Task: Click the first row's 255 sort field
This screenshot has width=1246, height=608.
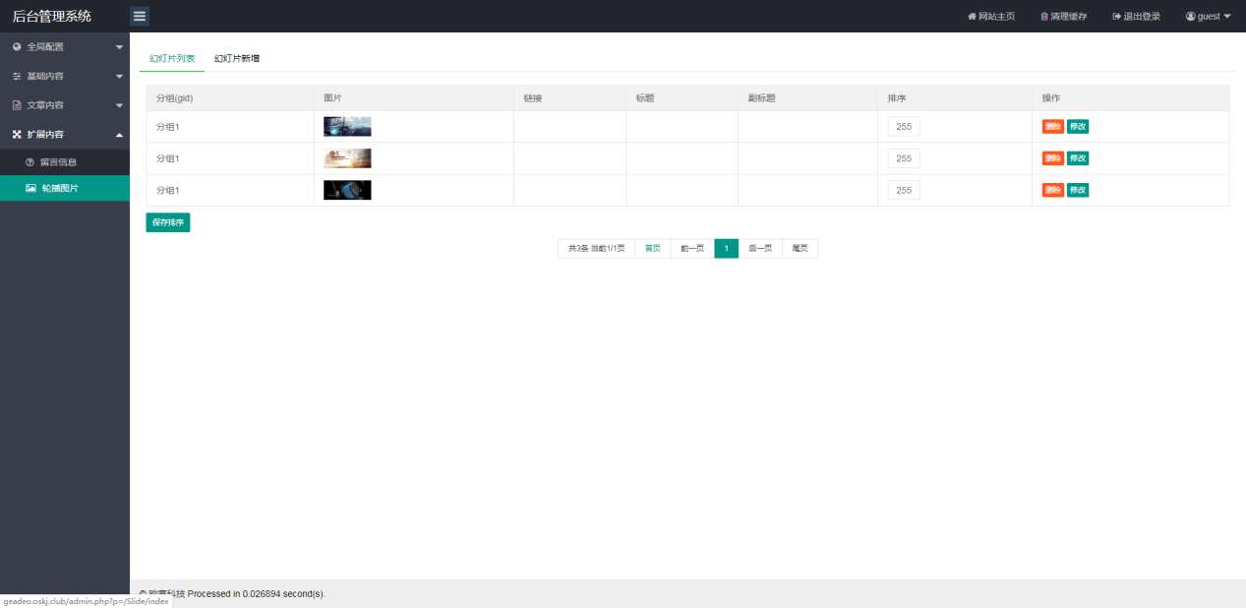Action: (904, 127)
